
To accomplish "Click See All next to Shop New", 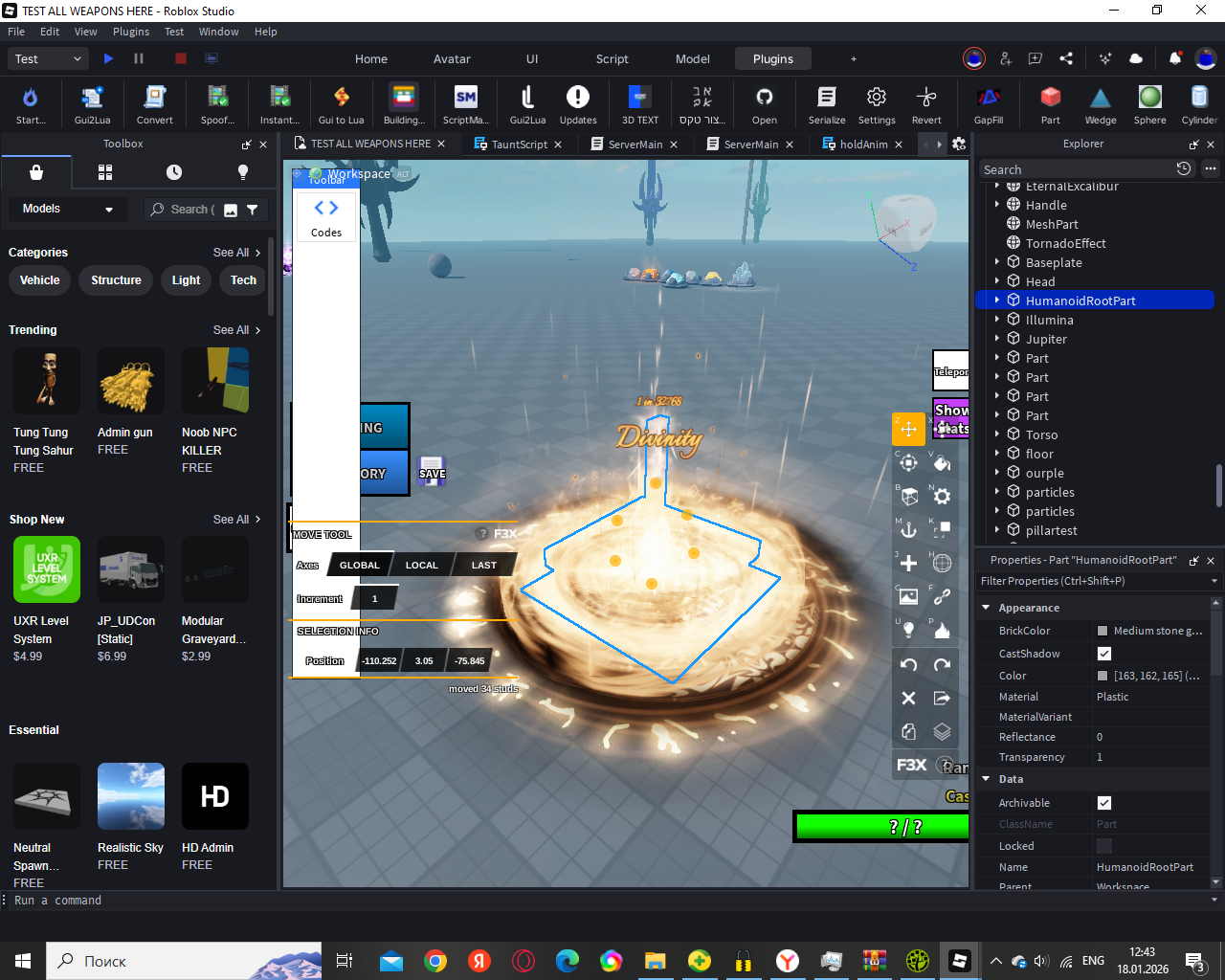I will [x=236, y=519].
